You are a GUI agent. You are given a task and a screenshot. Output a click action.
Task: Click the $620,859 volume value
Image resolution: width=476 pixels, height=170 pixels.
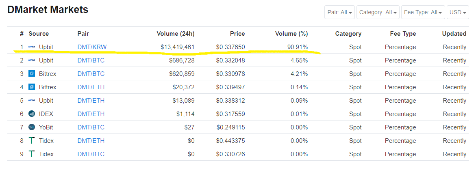[182, 73]
